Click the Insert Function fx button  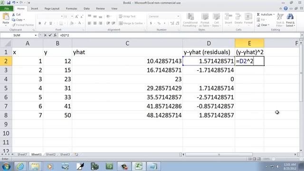tap(55, 35)
